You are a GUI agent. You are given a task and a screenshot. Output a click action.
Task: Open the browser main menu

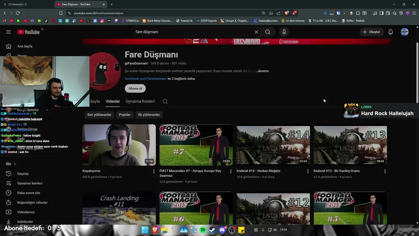click(414, 13)
